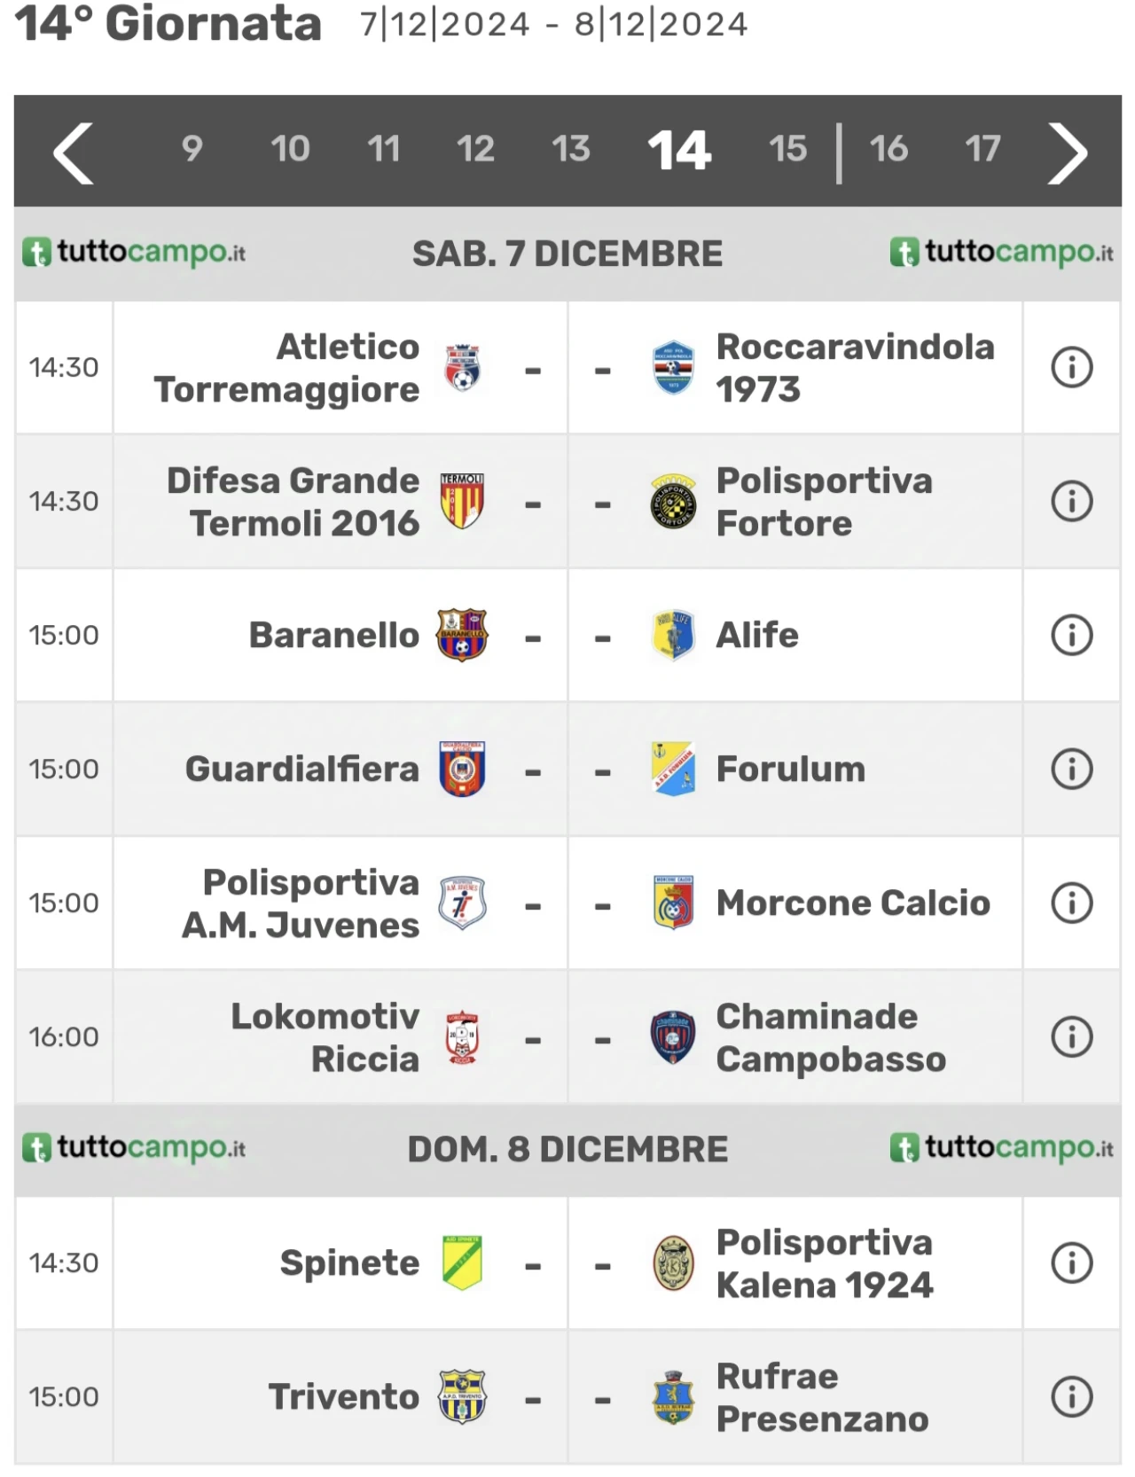
Task: Jump to matchday 17
Action: (982, 149)
